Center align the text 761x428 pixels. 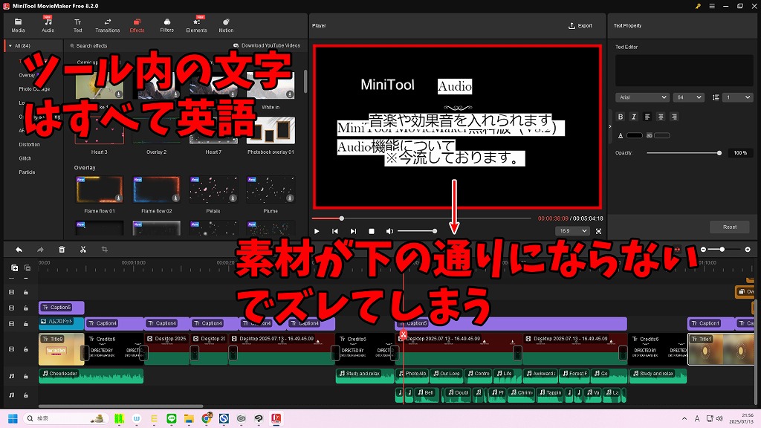pos(661,117)
